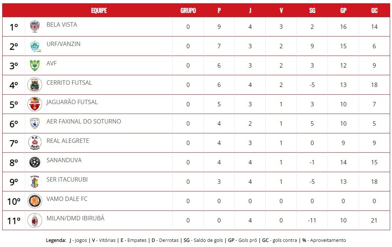Sort by the EQUIPE column header
This screenshot has height=247, width=392.
click(99, 11)
